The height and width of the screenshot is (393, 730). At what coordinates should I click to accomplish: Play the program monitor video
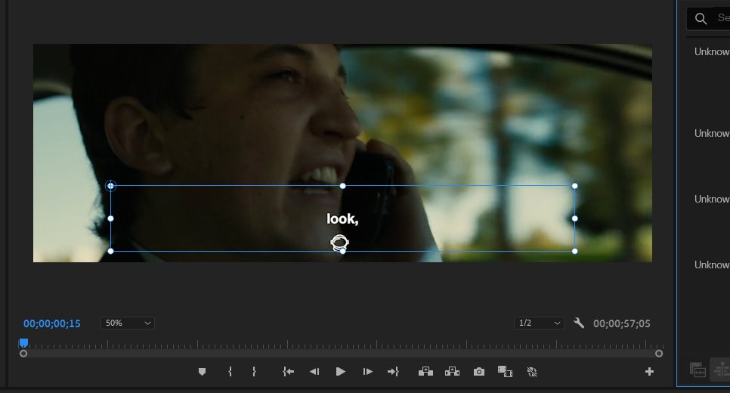(x=340, y=372)
